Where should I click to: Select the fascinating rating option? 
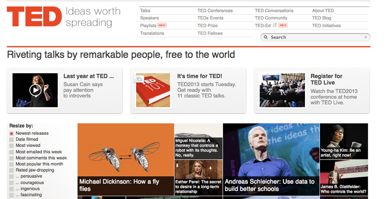(12, 195)
